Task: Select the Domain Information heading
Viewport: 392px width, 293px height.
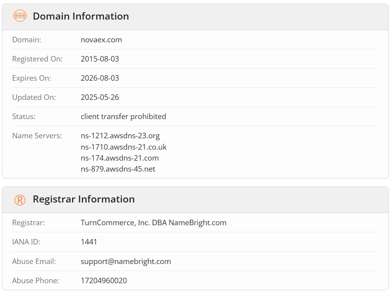Action: 81,16
